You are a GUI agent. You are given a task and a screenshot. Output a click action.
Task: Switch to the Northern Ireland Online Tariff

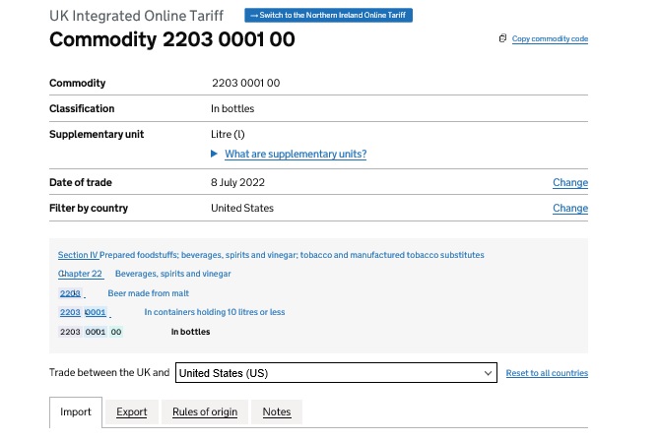(329, 16)
